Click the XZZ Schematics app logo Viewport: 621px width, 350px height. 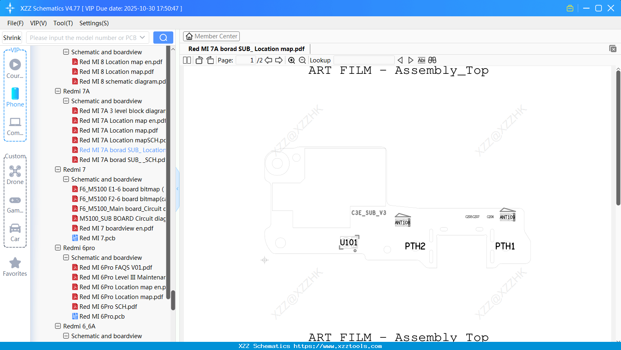10,8
